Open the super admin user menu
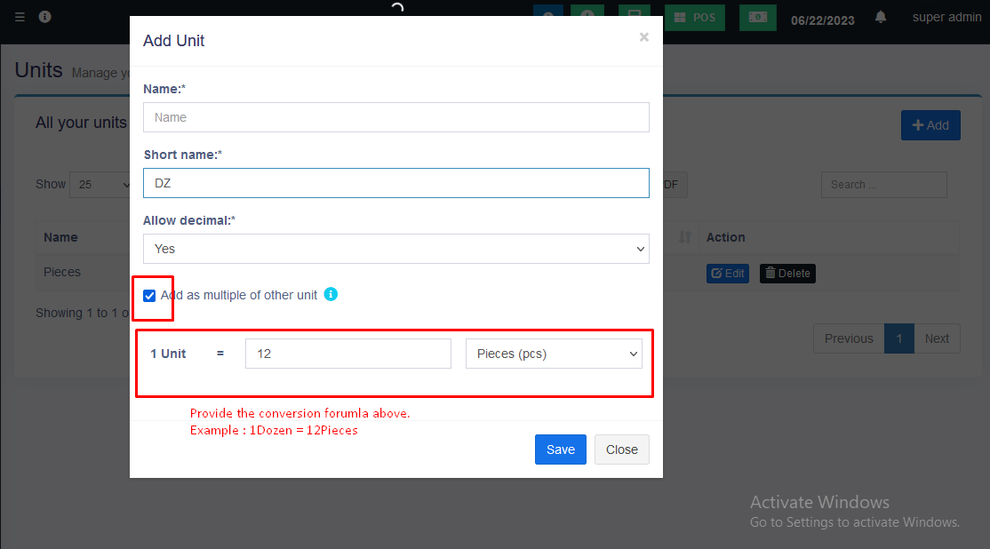Screen dimensions: 990x549 click(x=946, y=17)
